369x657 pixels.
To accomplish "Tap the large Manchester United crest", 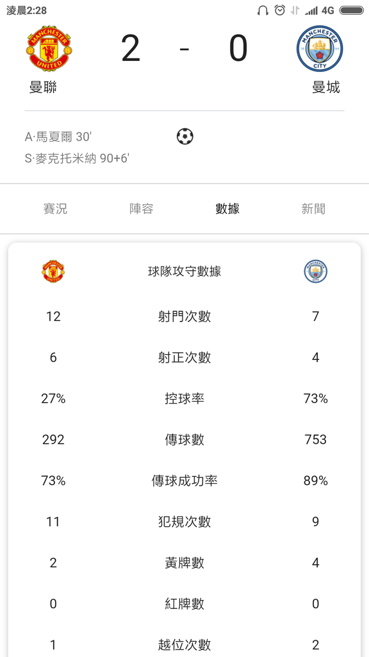I will [x=49, y=48].
